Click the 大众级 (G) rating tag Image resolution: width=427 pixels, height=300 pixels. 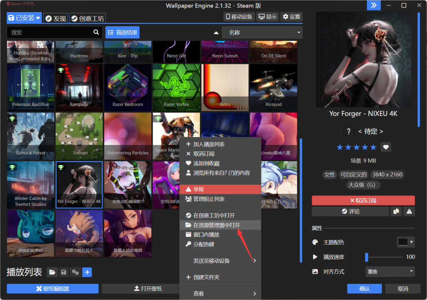point(363,185)
